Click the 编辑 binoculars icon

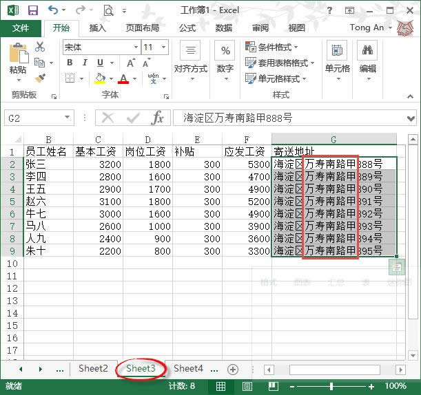(368, 50)
